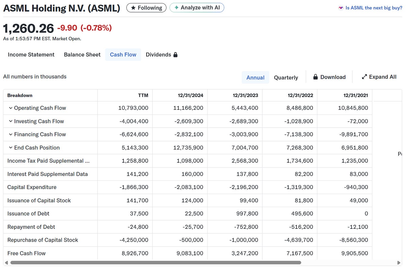Image resolution: width=410 pixels, height=269 pixels.
Task: Click the 'All numbers in thousands' note
Action: click(35, 77)
